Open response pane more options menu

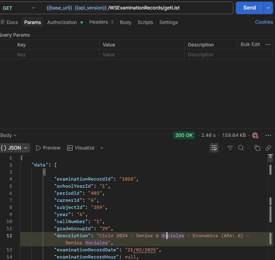pos(268,135)
